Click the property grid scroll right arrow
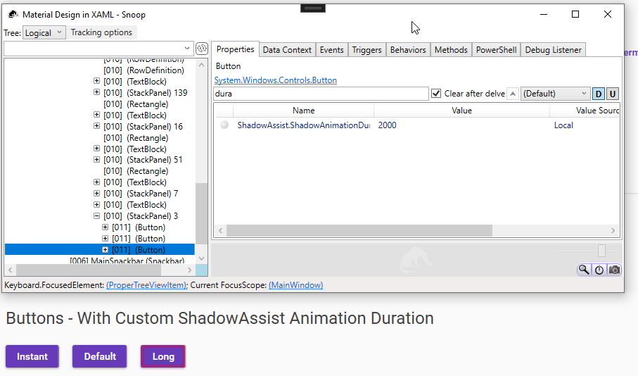 coord(613,230)
